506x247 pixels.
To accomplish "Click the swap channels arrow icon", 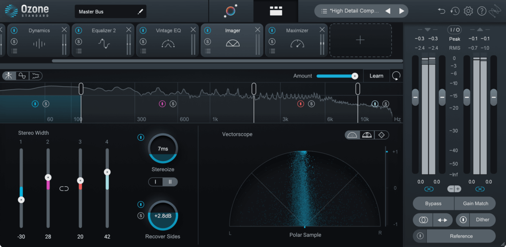I will (443, 220).
